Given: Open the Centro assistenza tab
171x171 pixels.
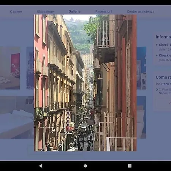Looking at the screenshot, I should point(141,11).
